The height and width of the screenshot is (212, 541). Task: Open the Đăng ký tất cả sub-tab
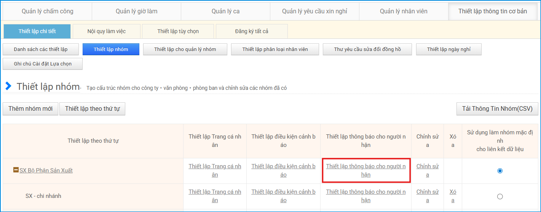tap(251, 31)
